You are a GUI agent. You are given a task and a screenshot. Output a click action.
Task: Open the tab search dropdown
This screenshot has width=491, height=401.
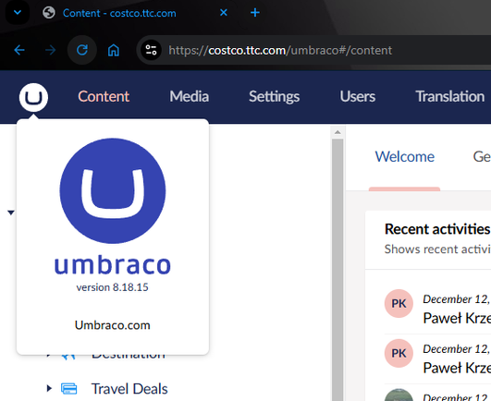(18, 13)
